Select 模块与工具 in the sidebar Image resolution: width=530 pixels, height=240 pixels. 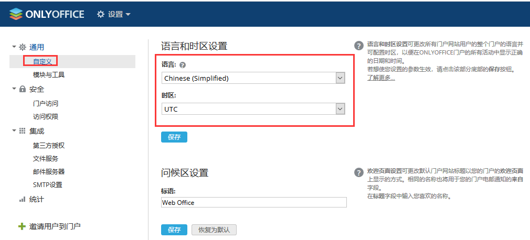click(x=49, y=75)
